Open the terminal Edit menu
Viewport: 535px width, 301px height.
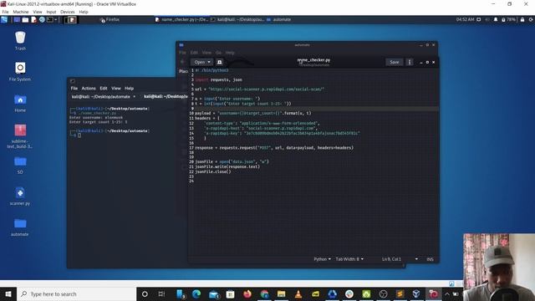click(104, 88)
